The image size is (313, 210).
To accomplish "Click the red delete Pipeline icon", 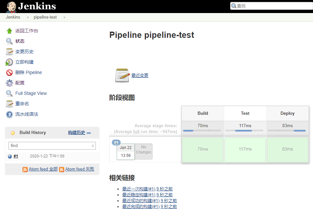I will [9, 72].
